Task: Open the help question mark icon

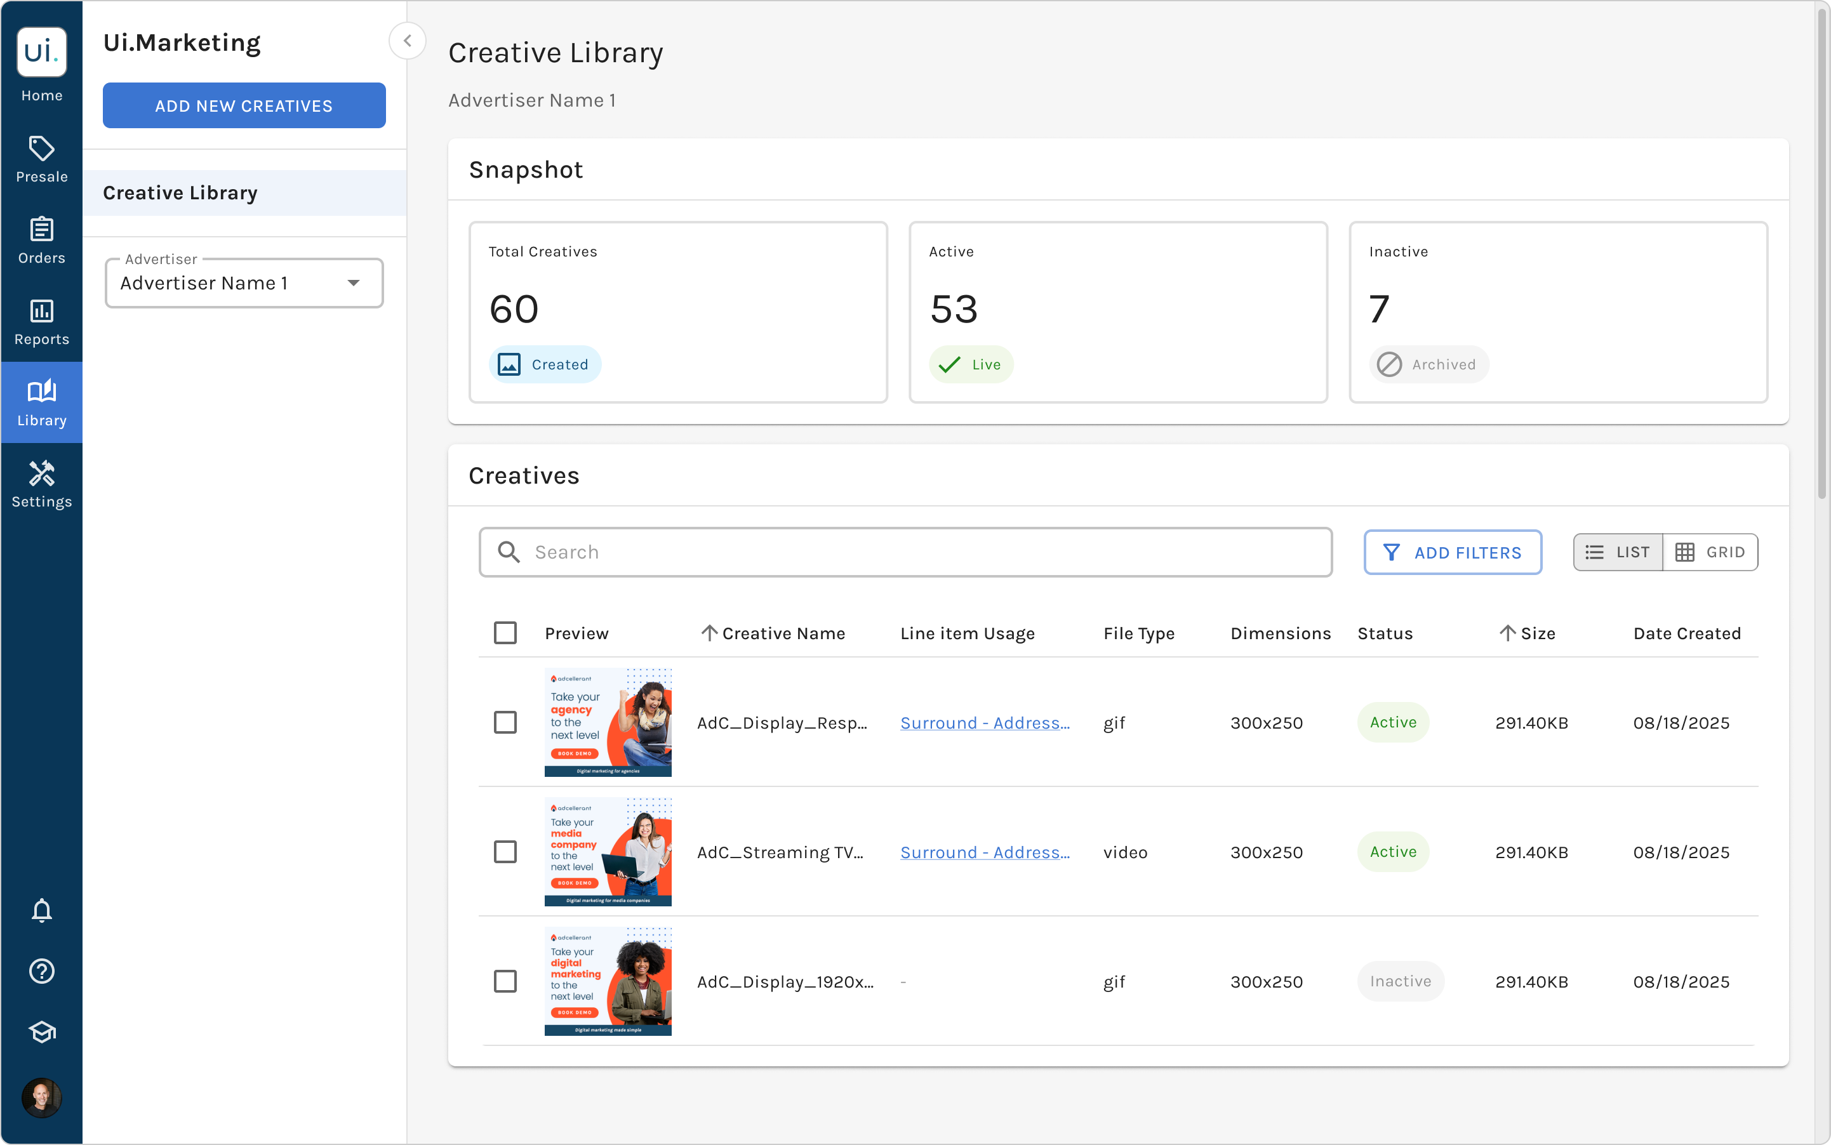Action: coord(42,971)
